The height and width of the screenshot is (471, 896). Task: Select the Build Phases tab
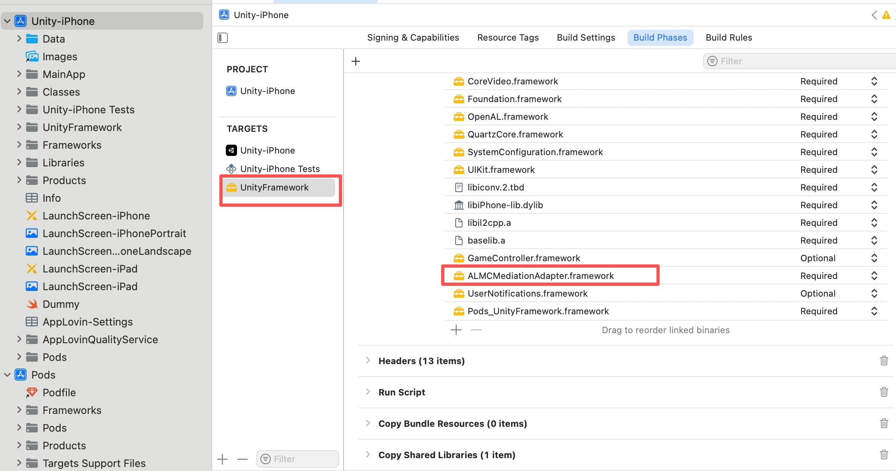(x=660, y=37)
